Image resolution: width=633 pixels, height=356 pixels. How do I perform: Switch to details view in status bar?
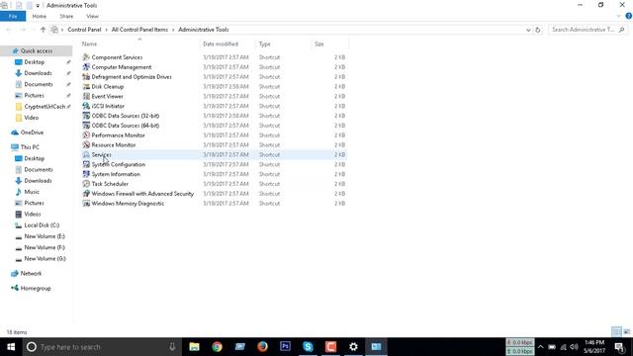[616, 332]
